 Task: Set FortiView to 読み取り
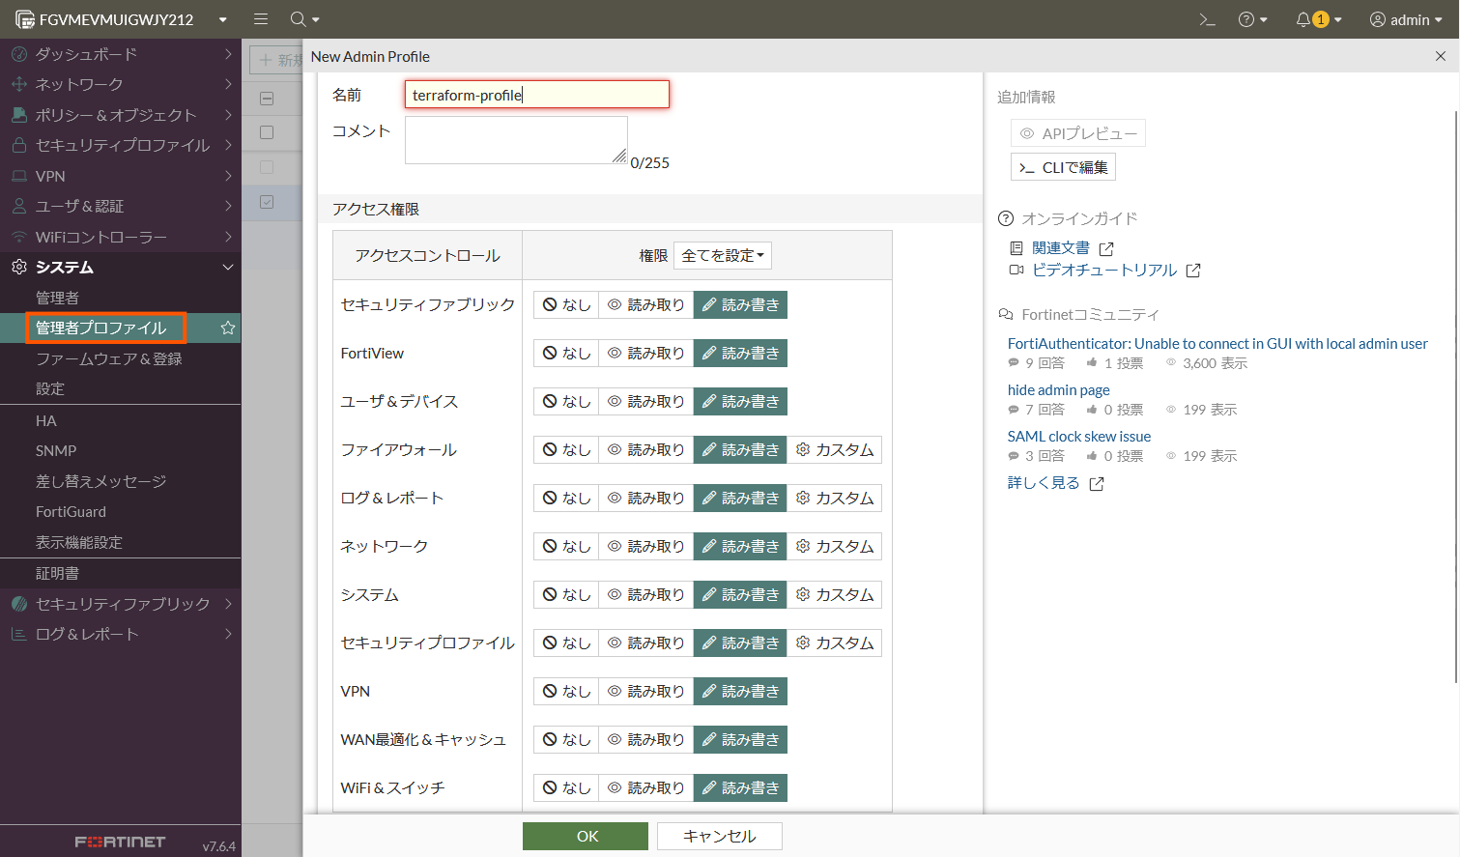coord(646,354)
